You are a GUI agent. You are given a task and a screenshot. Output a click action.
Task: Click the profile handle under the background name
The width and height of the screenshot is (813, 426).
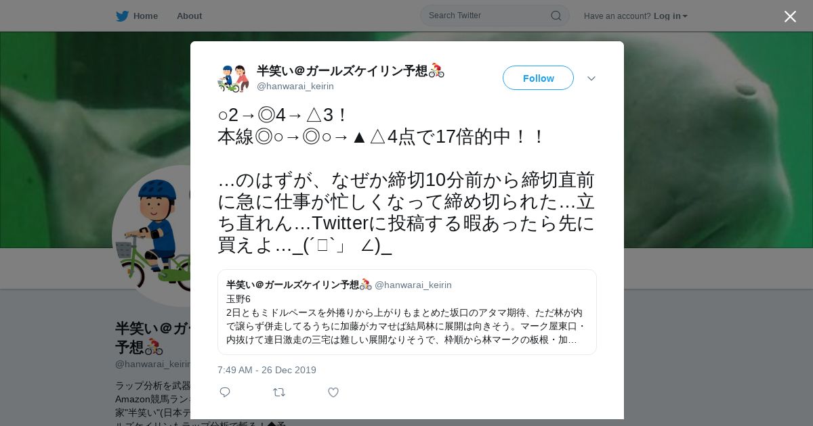153,364
